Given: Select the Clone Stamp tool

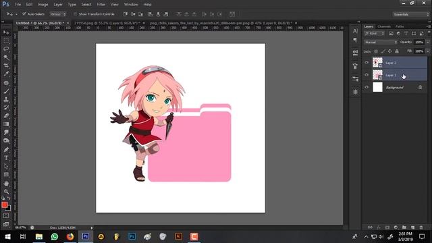Looking at the screenshot, I should (6, 99).
